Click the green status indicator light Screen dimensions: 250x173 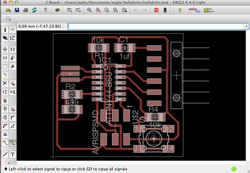click(x=234, y=169)
